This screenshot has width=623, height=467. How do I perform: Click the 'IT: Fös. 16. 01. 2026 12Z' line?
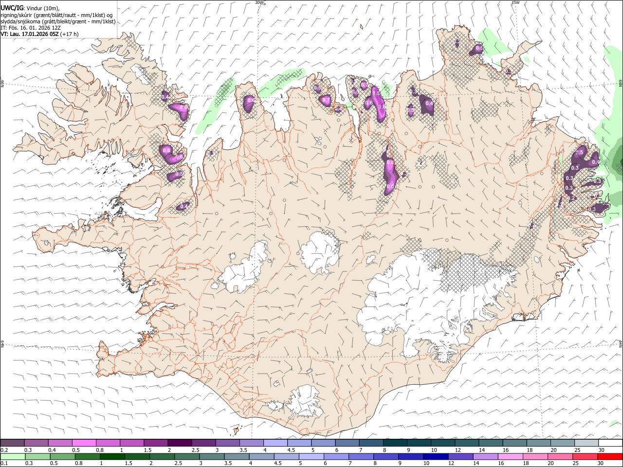coord(31,28)
